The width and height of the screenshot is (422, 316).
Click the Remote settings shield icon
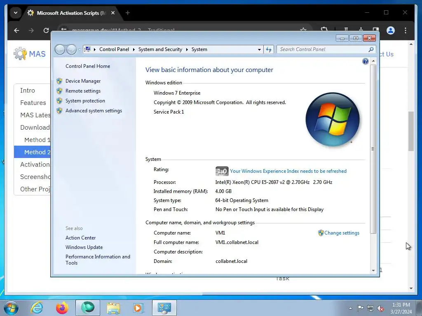coord(59,91)
